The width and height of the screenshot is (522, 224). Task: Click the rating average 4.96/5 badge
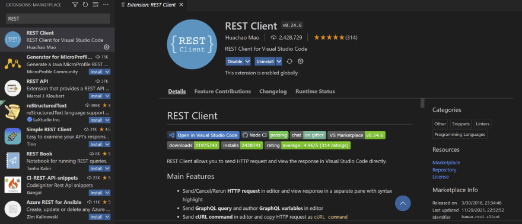click(x=308, y=145)
